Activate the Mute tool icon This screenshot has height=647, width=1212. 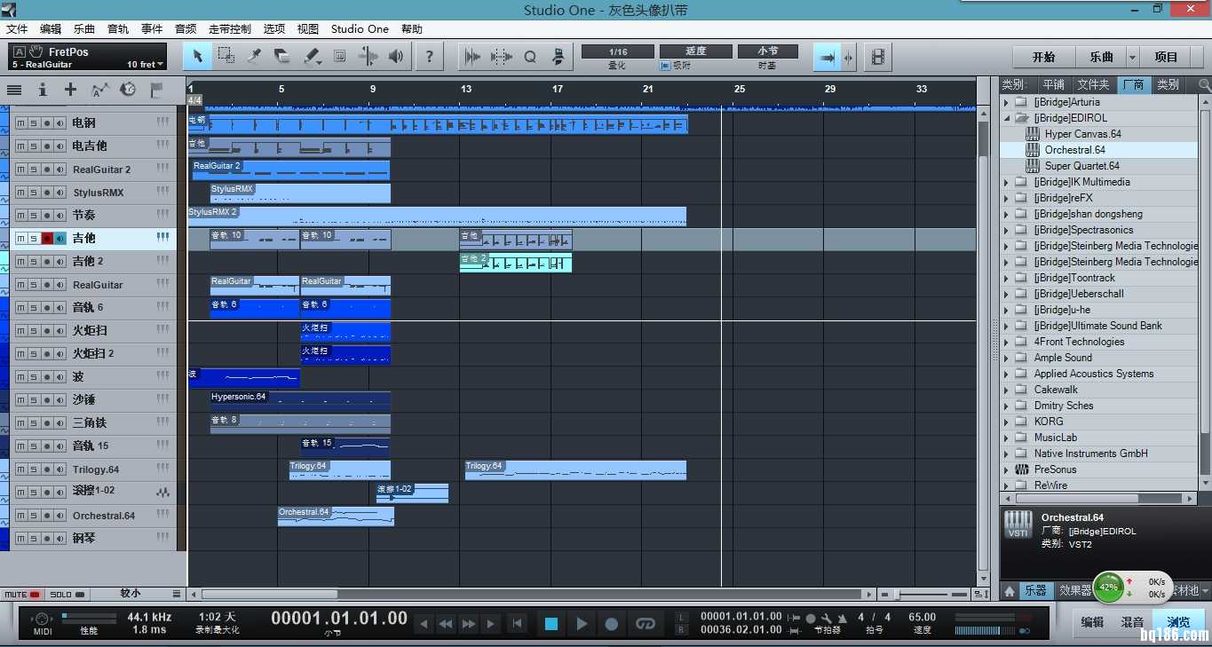point(339,57)
